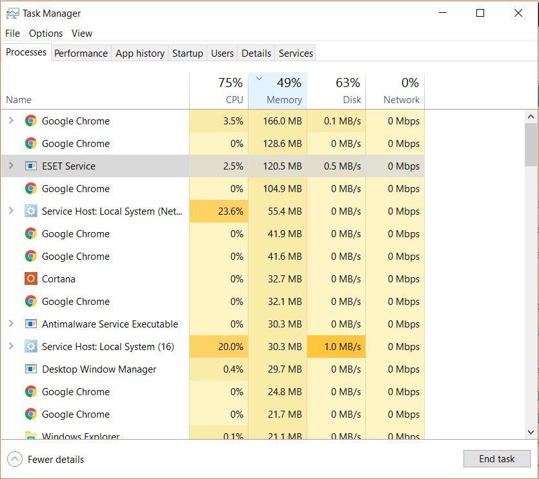539x479 pixels.
Task: Open the File menu
Action: pyautogui.click(x=12, y=34)
